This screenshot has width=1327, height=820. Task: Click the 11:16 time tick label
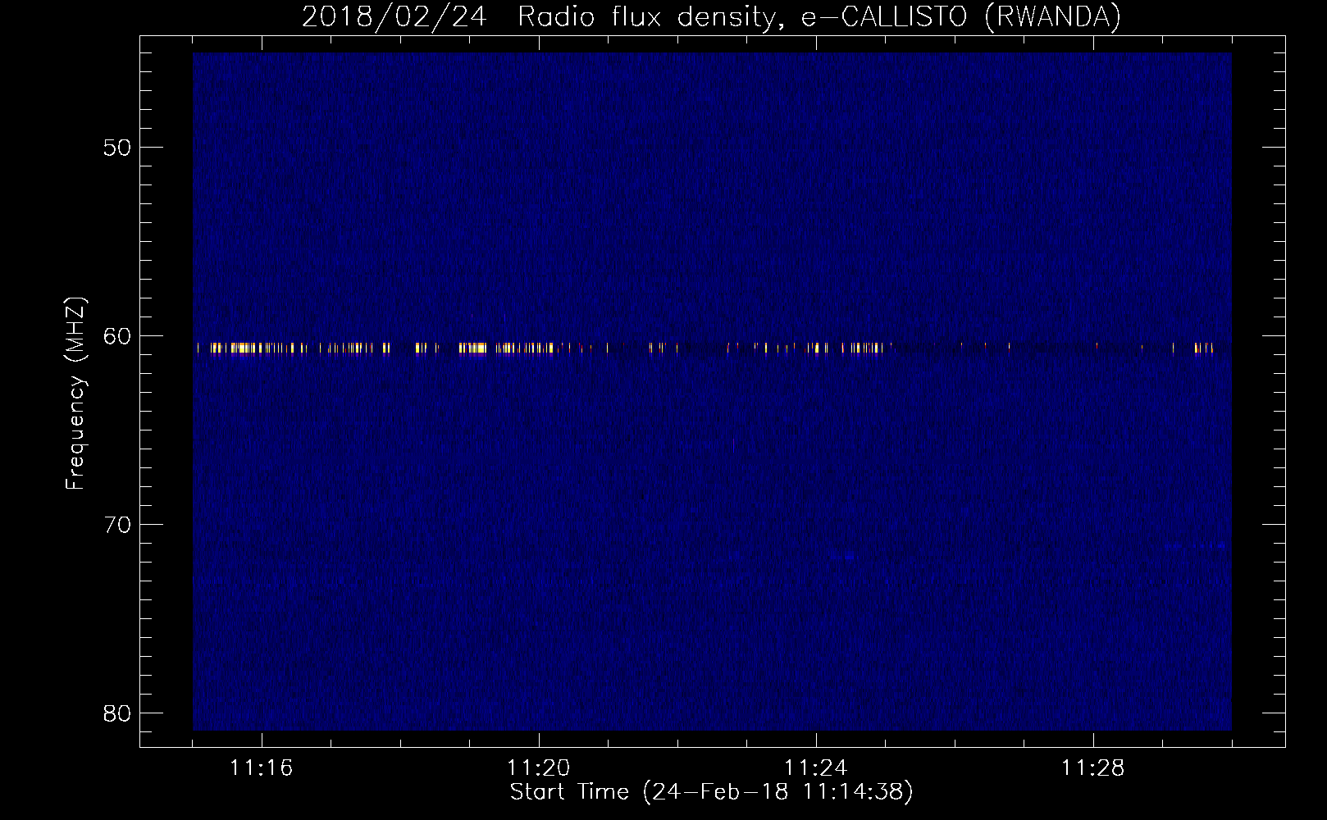click(261, 768)
